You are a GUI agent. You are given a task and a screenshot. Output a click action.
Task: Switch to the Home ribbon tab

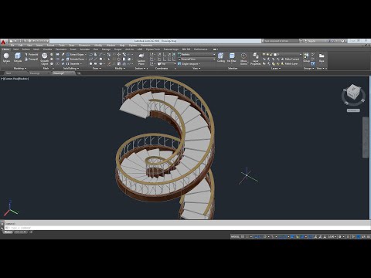coord(6,49)
